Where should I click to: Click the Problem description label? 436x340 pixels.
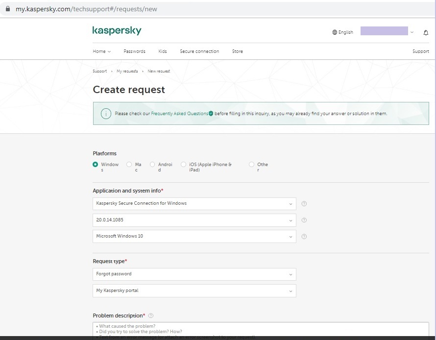click(119, 316)
